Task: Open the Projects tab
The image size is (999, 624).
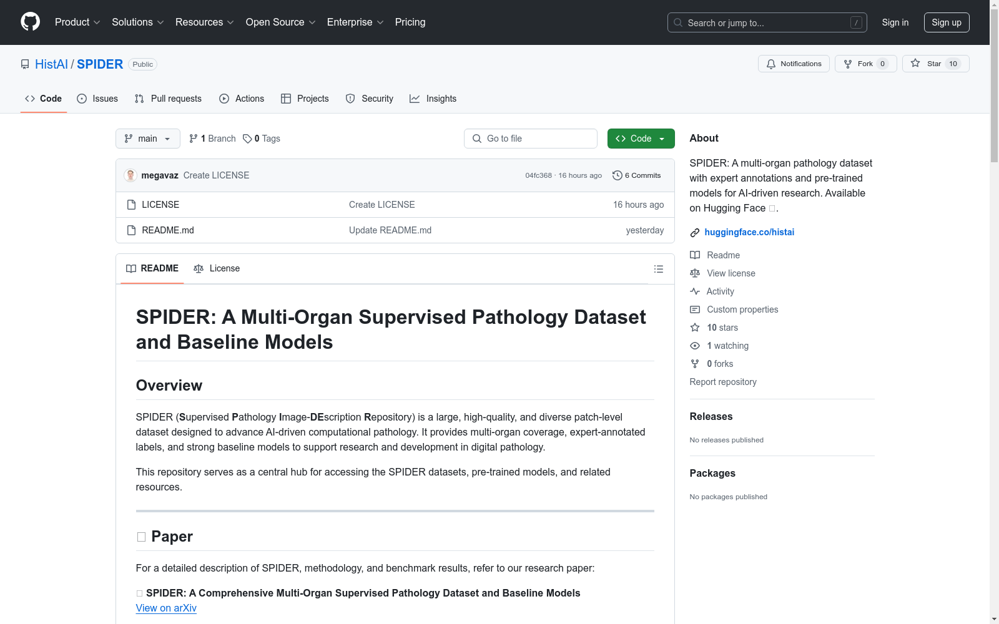Action: point(305,99)
